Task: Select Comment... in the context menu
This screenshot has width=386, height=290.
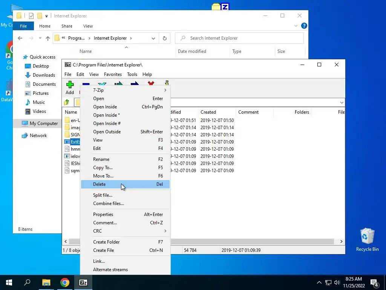Action: (x=125, y=223)
